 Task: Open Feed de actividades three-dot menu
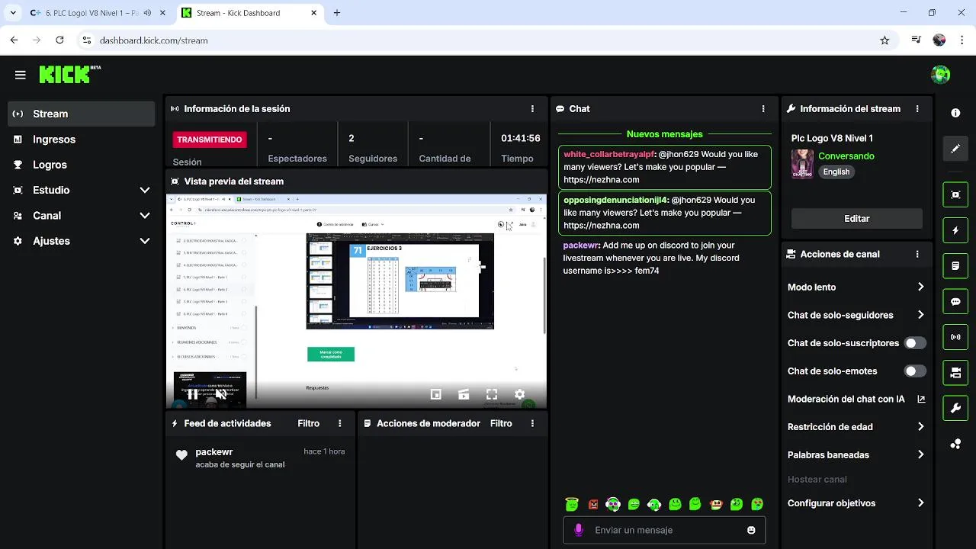(340, 423)
